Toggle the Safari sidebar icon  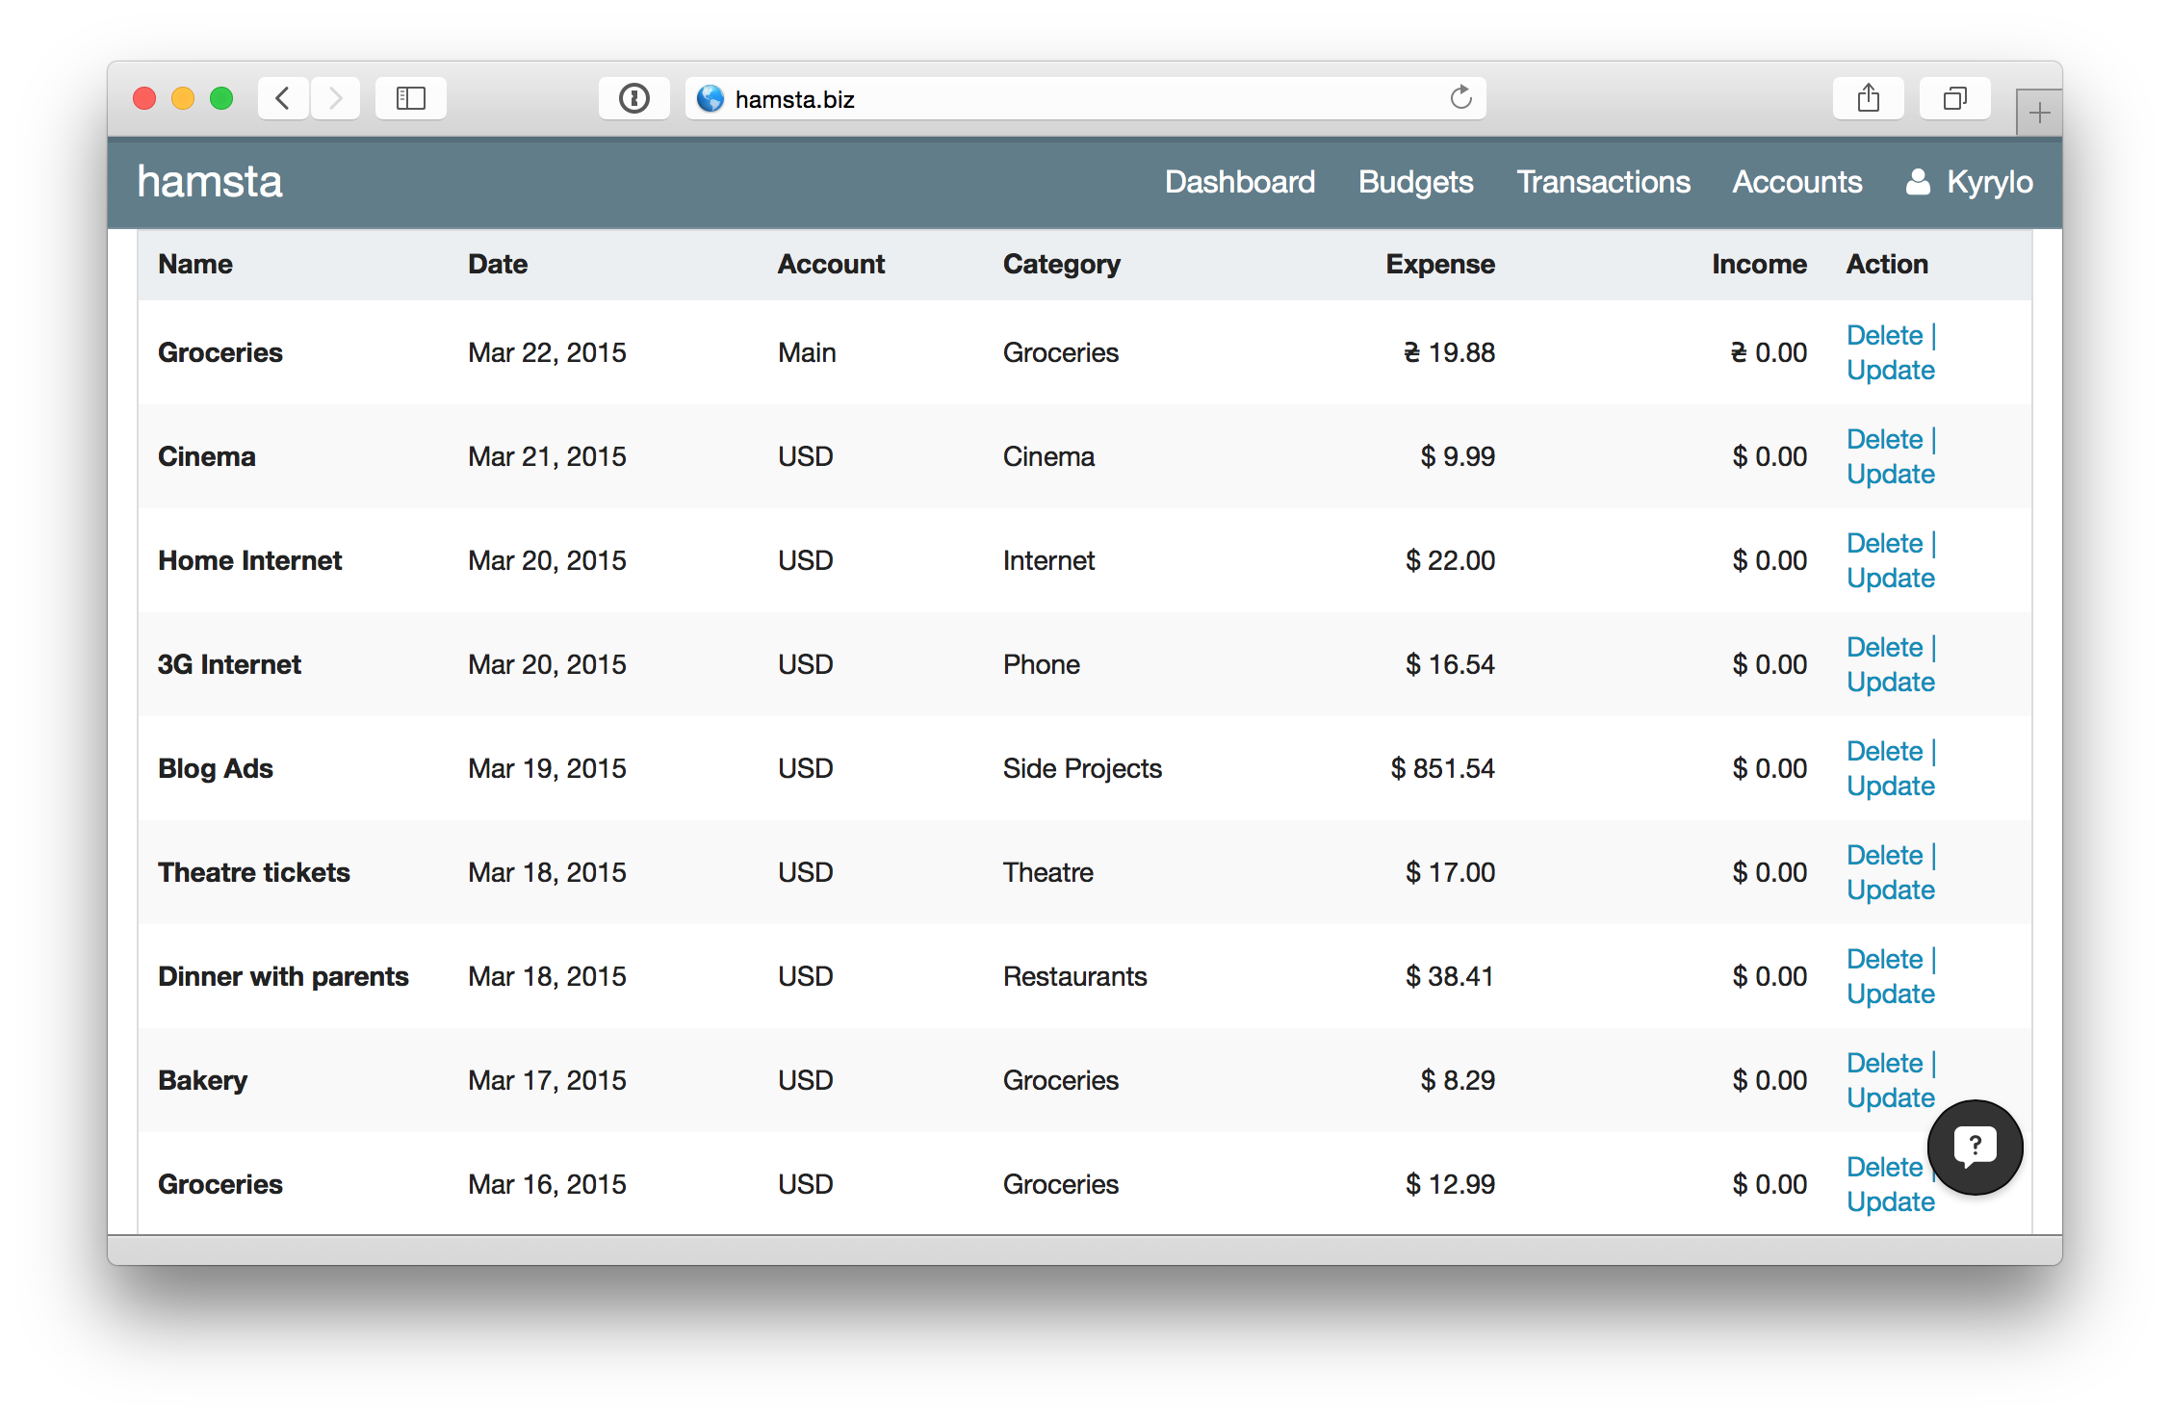(x=411, y=98)
